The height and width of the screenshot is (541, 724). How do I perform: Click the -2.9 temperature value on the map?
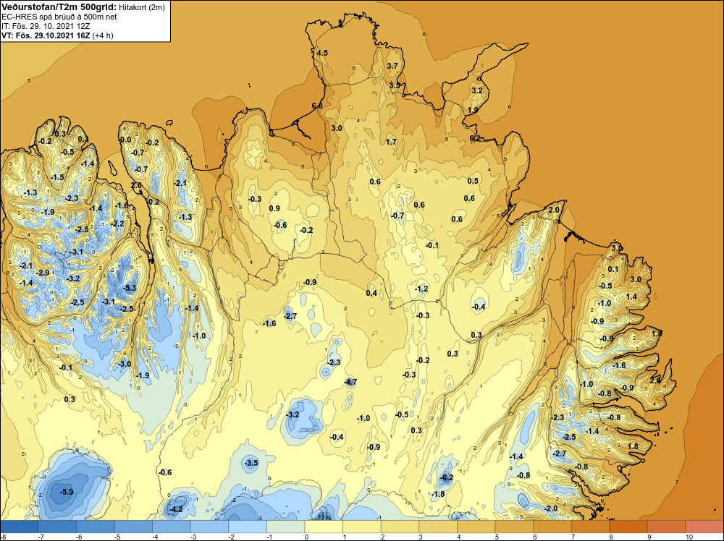pos(43,273)
